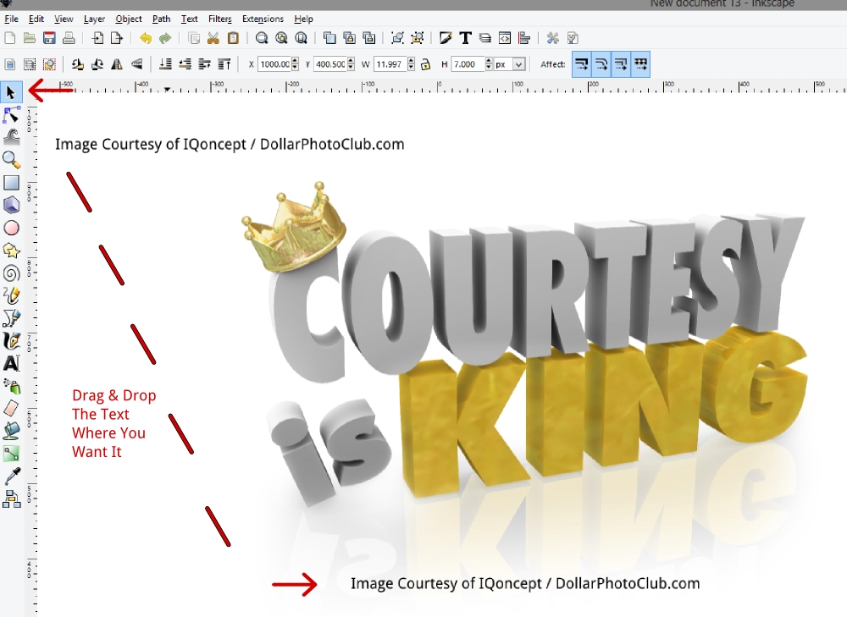Select the Spiral tool

pos(11,273)
